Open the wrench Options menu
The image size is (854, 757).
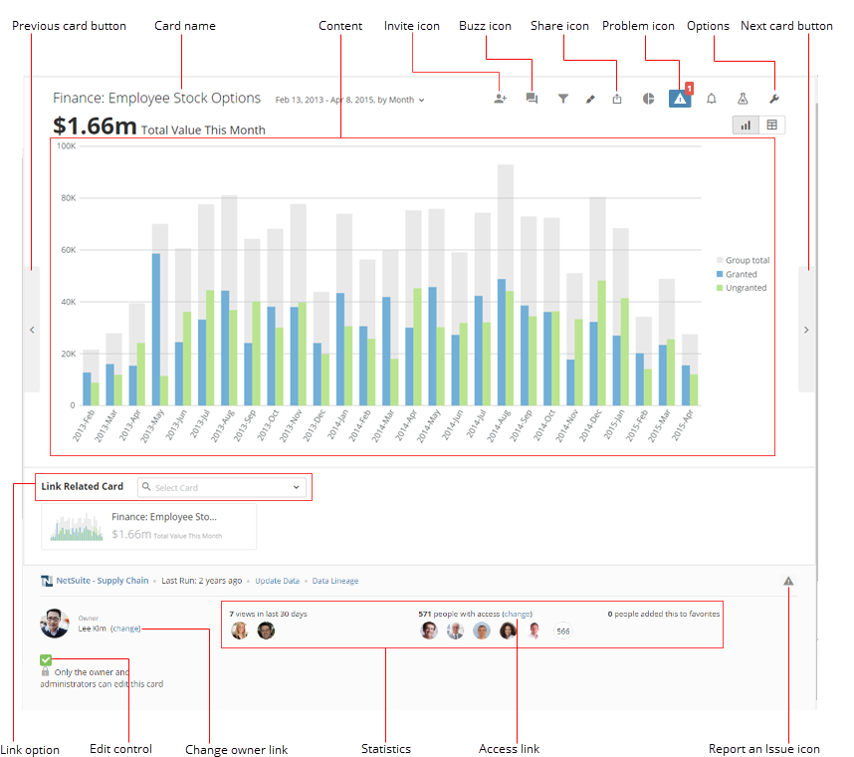click(x=774, y=99)
